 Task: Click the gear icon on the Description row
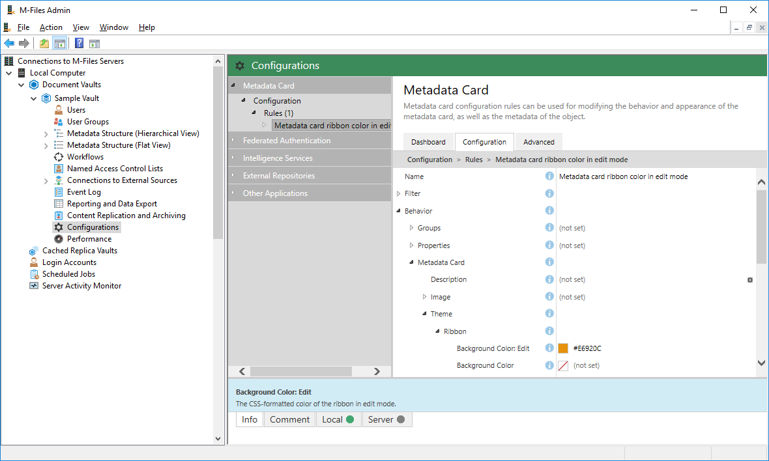click(750, 280)
